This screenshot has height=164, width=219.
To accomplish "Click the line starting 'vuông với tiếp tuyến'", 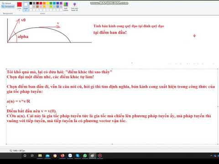I will point(67,121).
